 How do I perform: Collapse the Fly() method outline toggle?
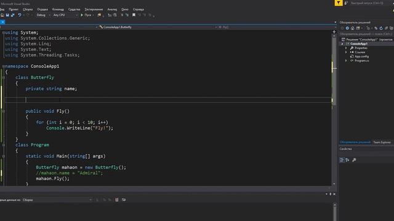point(4,111)
